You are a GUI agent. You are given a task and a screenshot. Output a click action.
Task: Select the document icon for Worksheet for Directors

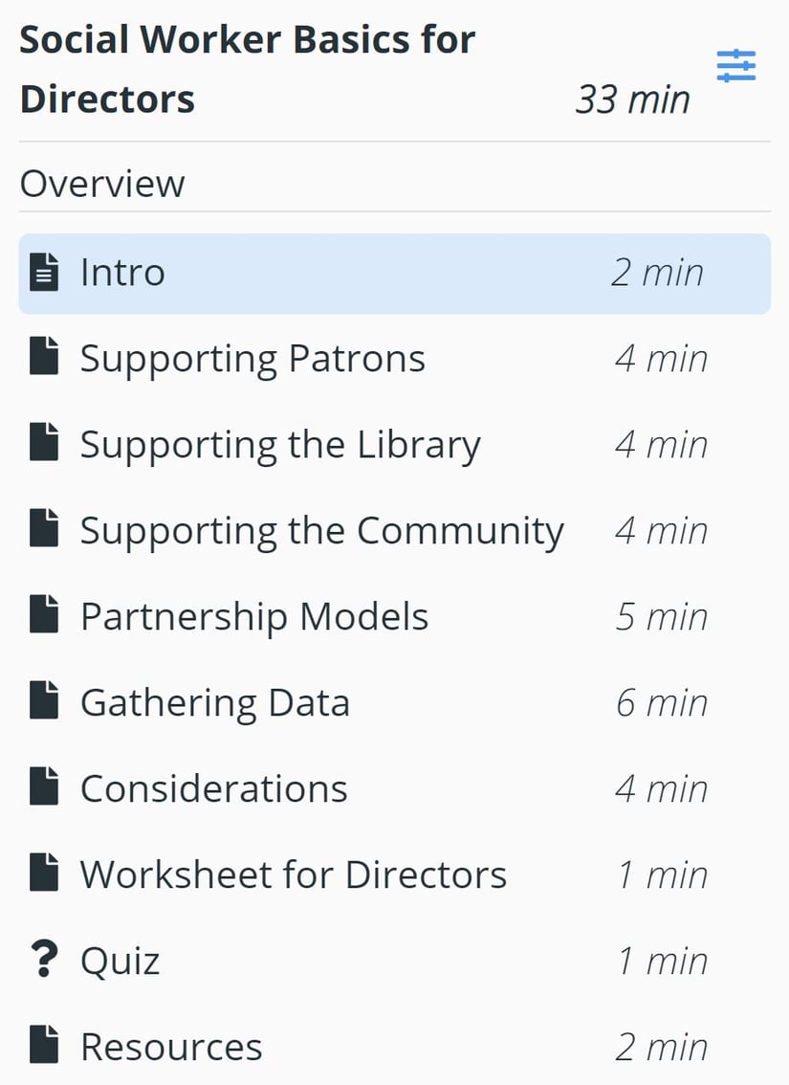pos(43,874)
